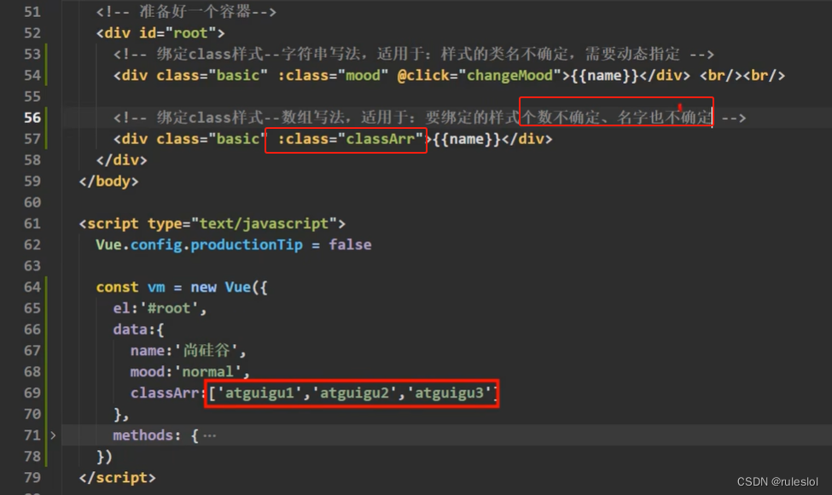
Task: Click the red arrow annotation above line 56
Action: pyautogui.click(x=678, y=106)
